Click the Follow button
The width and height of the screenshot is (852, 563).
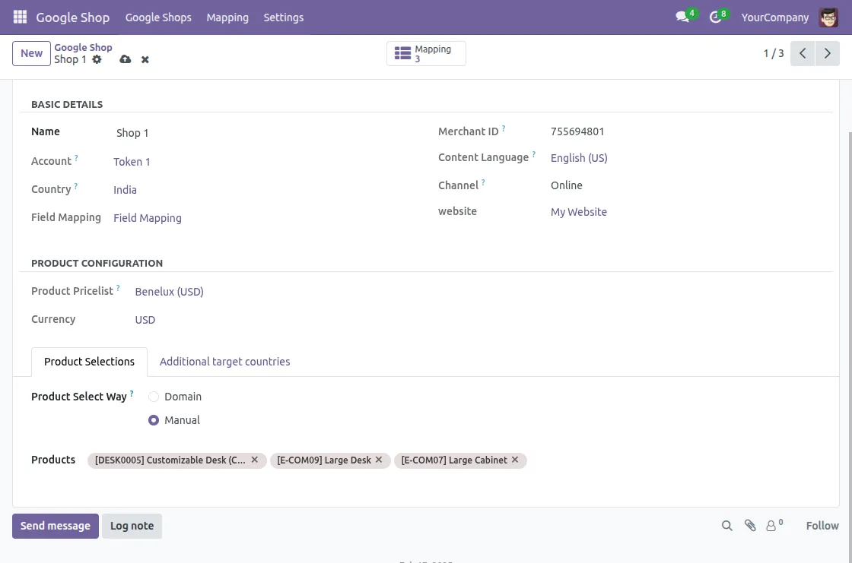click(x=822, y=526)
